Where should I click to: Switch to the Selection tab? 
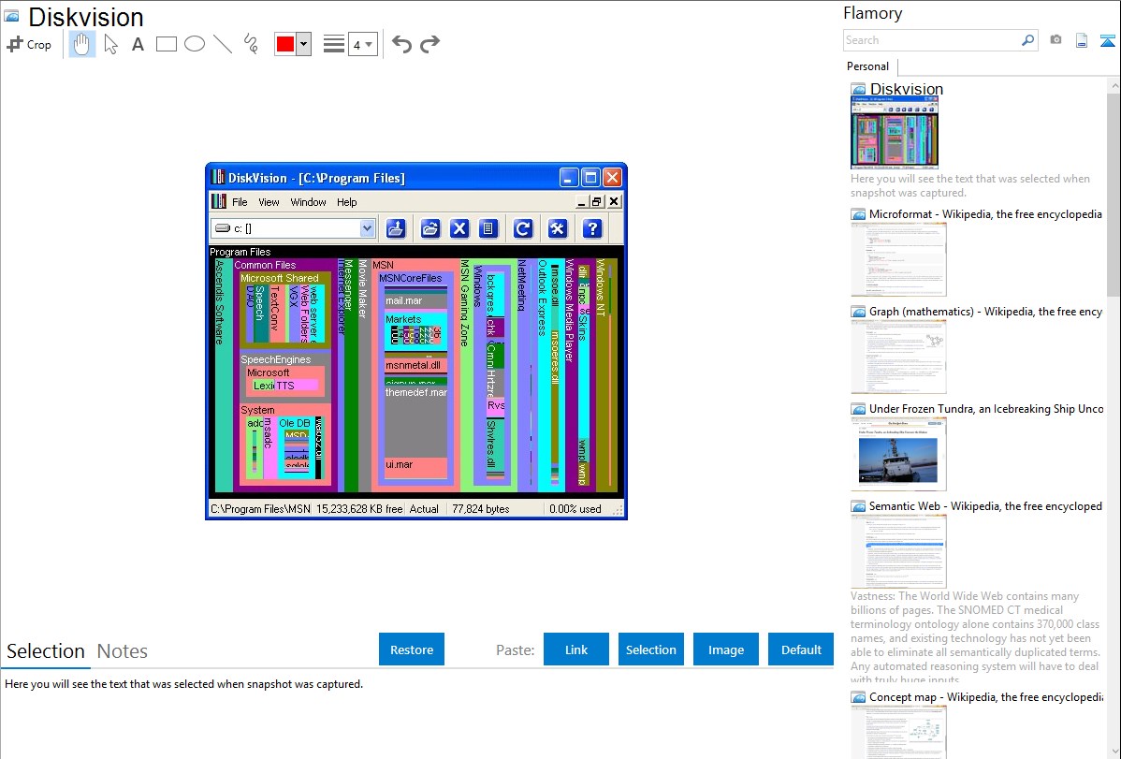46,651
